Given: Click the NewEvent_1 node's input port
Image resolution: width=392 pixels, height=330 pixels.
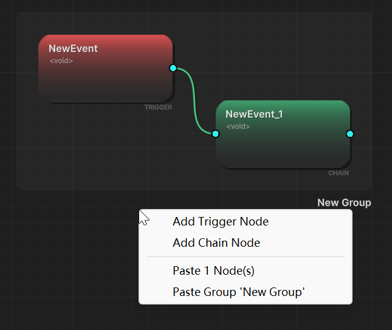Looking at the screenshot, I should pyautogui.click(x=215, y=134).
